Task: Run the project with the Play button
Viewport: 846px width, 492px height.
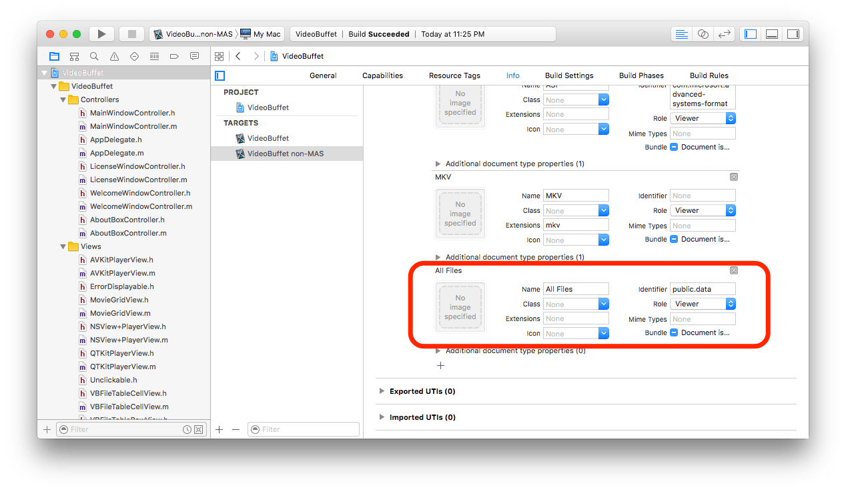Action: click(101, 33)
